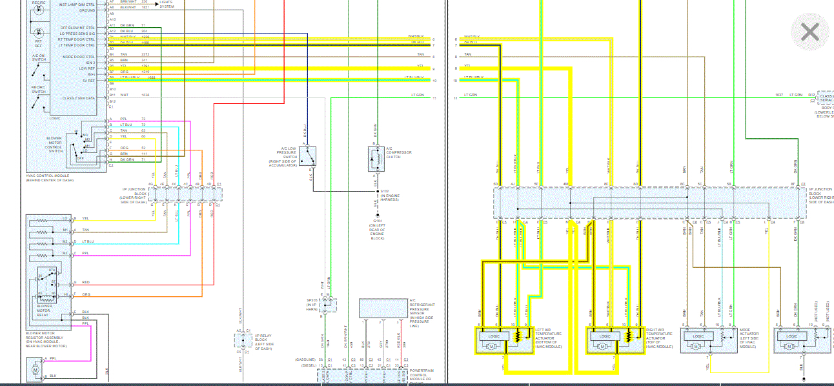This screenshot has height=386, width=834.
Task: Click the (GASOLINE) connector label
Action: coord(305,359)
